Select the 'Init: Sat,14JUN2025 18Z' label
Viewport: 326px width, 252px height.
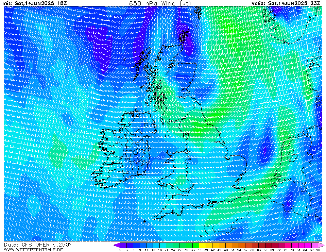(35, 3)
